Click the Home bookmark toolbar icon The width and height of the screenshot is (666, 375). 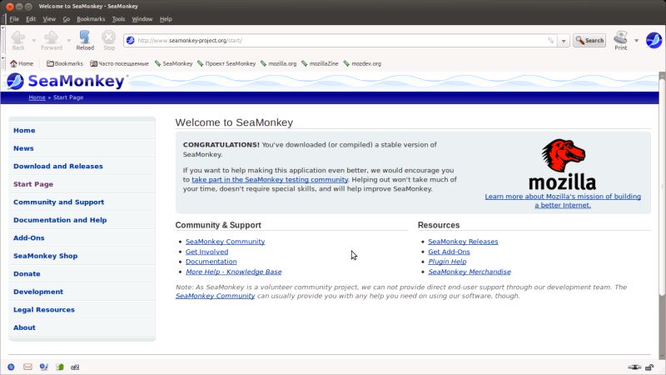22,63
